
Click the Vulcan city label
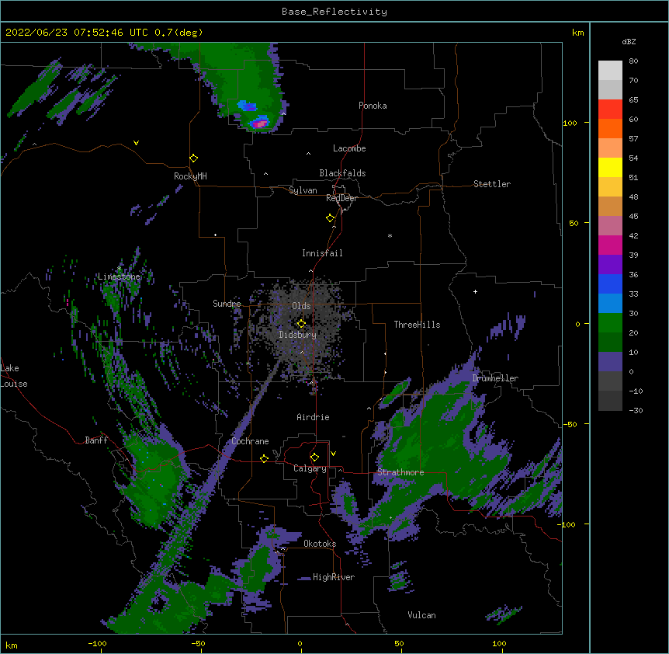coord(421,615)
